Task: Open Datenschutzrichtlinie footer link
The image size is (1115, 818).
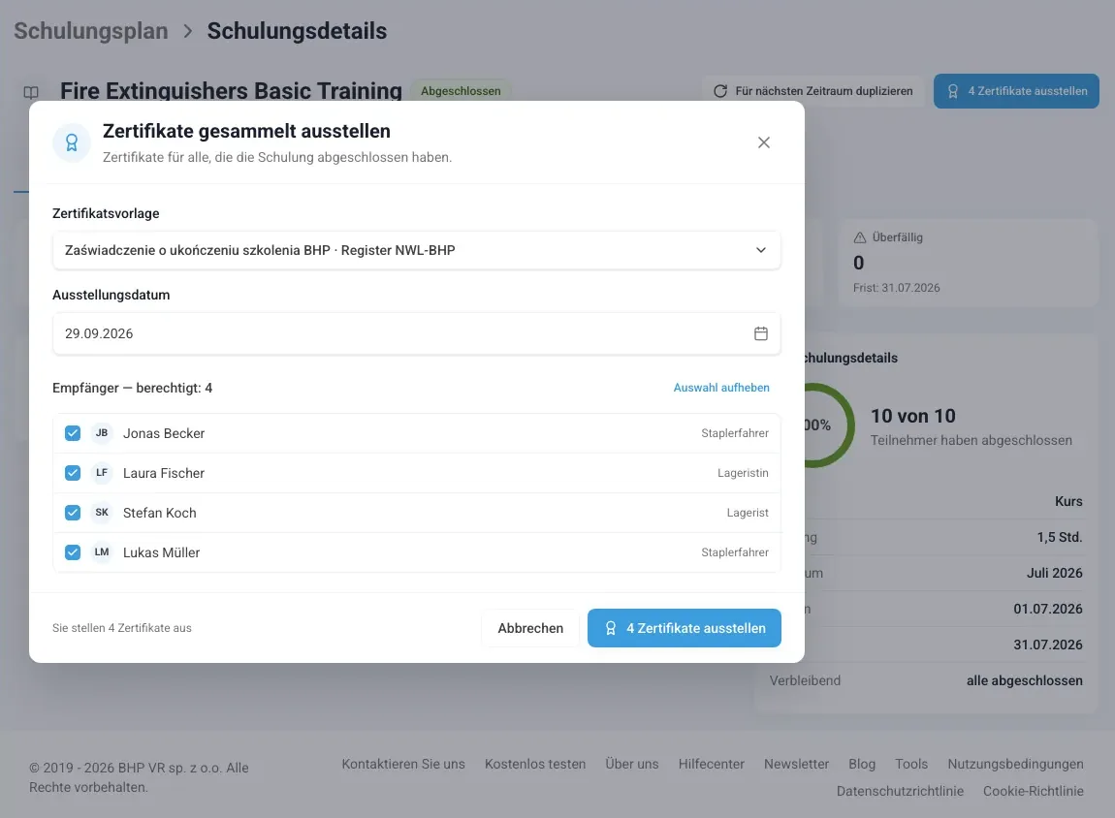Action: point(901,791)
